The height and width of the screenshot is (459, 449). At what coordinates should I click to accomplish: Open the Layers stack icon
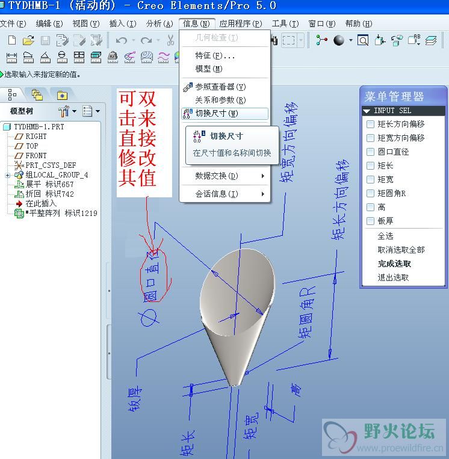pyautogui.click(x=431, y=40)
